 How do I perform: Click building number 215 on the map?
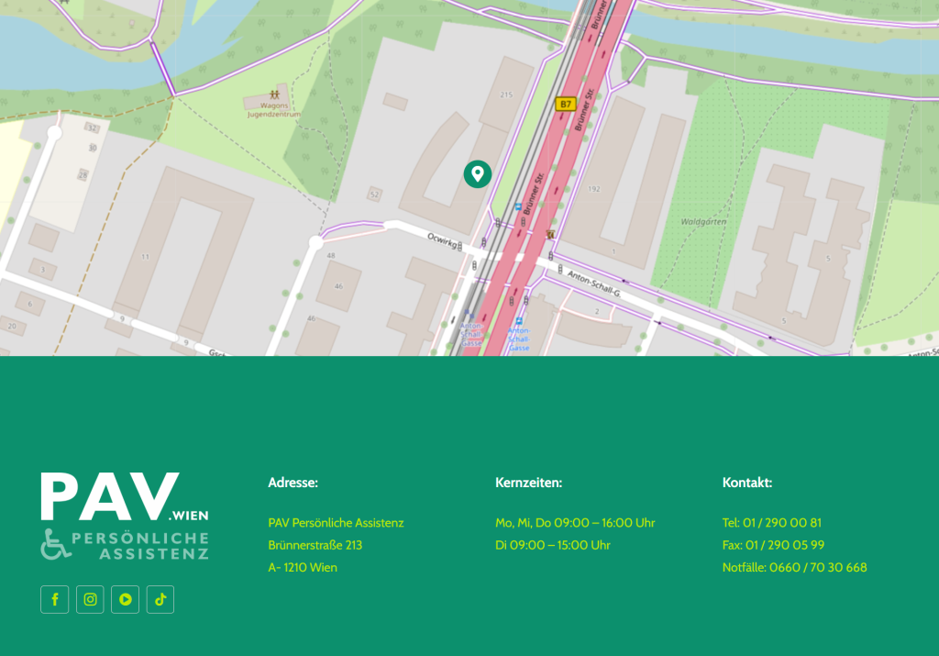(506, 95)
